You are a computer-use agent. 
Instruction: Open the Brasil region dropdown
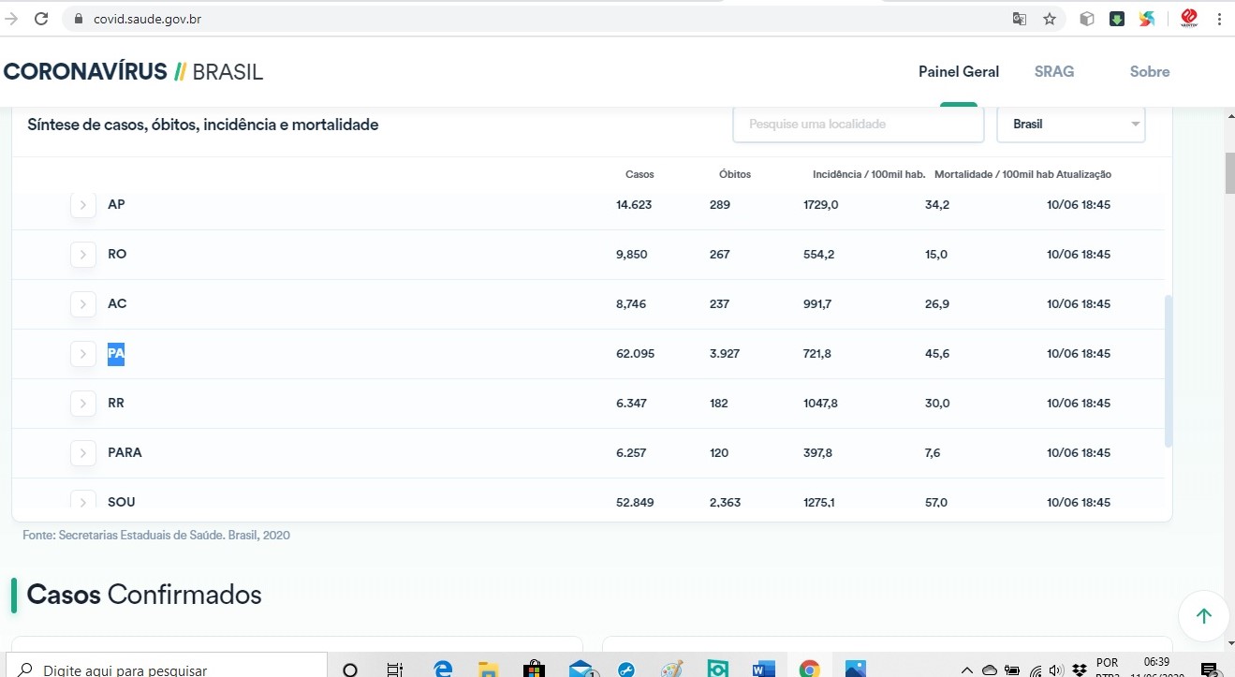[x=1070, y=125]
